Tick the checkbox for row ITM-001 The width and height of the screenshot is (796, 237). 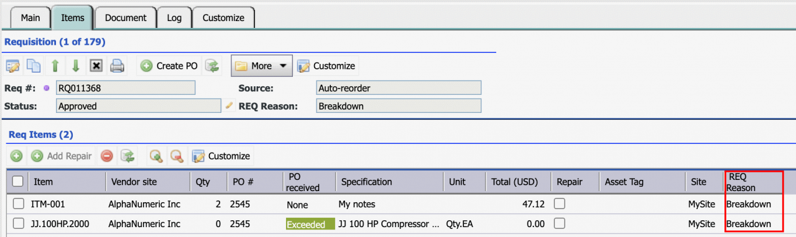pos(19,203)
